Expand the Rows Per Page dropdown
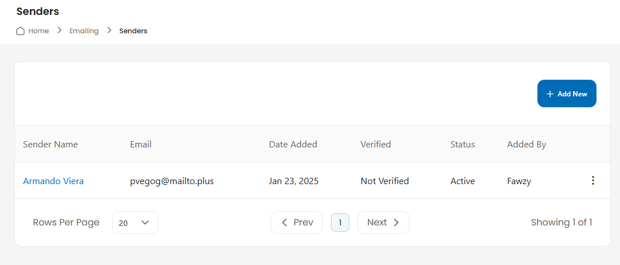Image resolution: width=620 pixels, height=265 pixels. click(135, 223)
